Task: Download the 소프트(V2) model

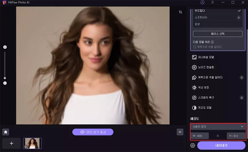Action: pos(239,17)
